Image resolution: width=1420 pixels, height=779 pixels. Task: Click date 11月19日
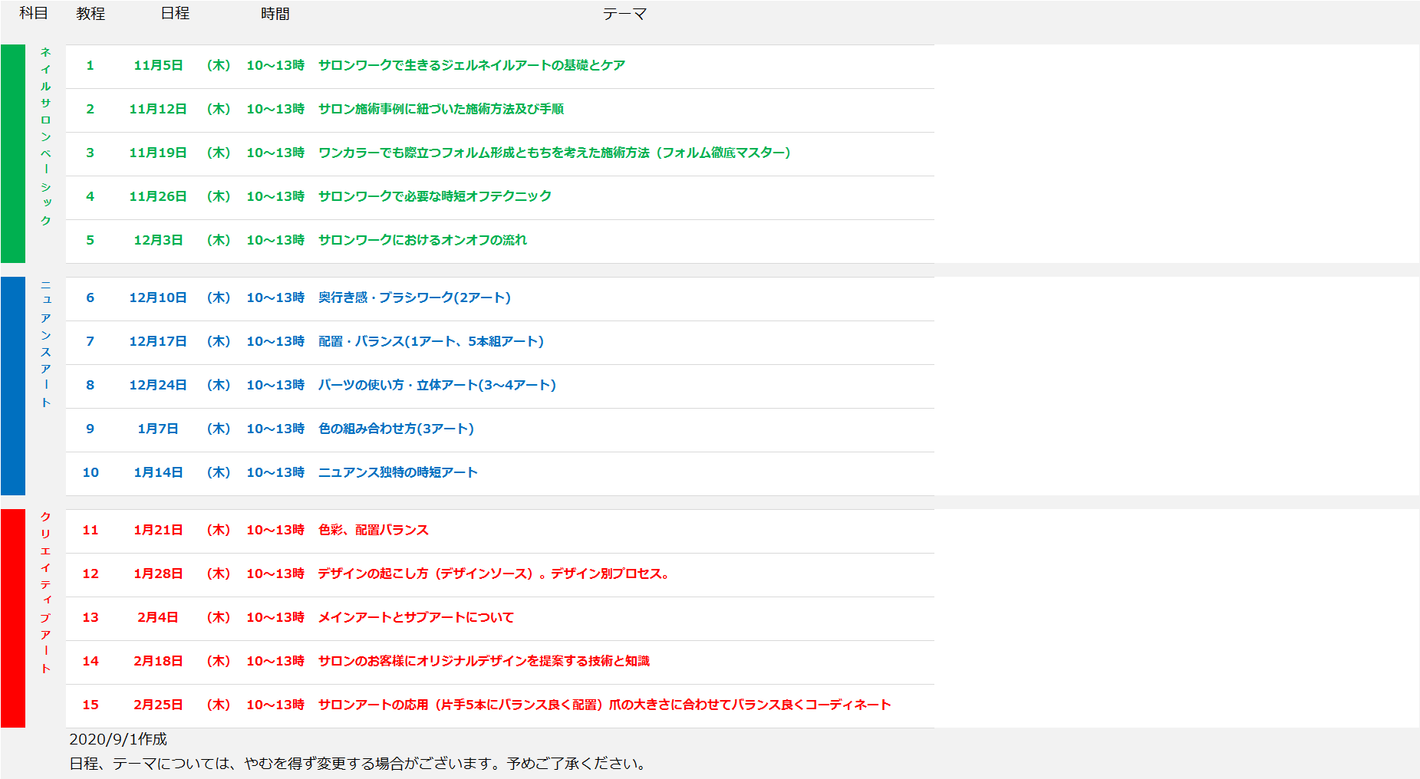coord(158,153)
